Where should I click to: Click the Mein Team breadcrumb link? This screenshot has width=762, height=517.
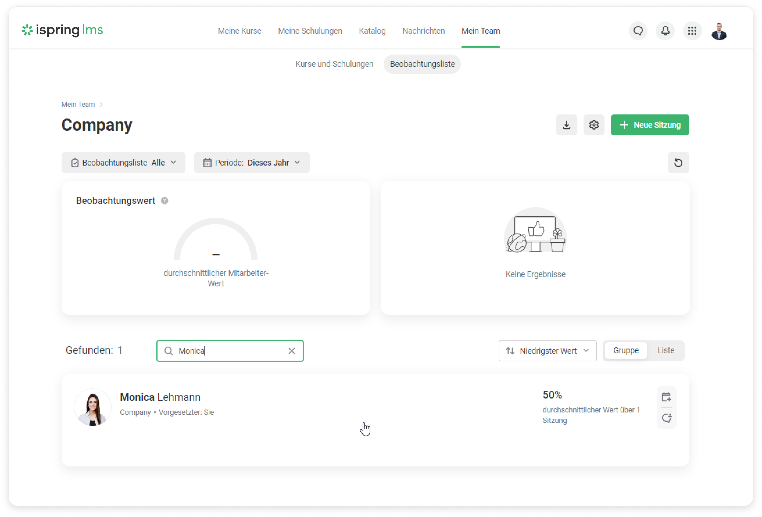click(78, 105)
